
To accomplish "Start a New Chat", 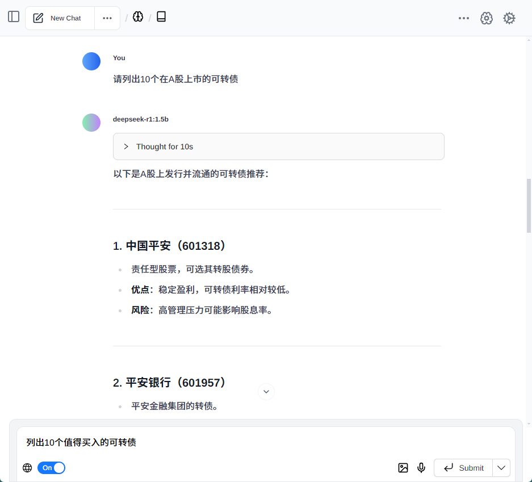I will click(60, 18).
